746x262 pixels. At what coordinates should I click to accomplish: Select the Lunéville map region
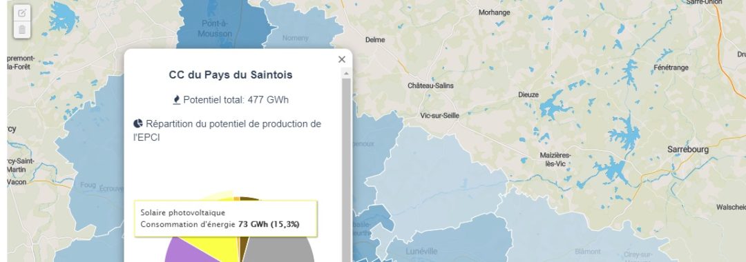click(x=452, y=242)
